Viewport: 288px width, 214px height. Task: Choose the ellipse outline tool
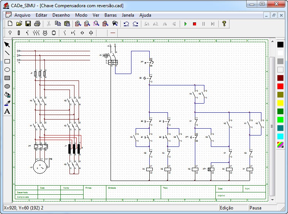tap(7, 70)
